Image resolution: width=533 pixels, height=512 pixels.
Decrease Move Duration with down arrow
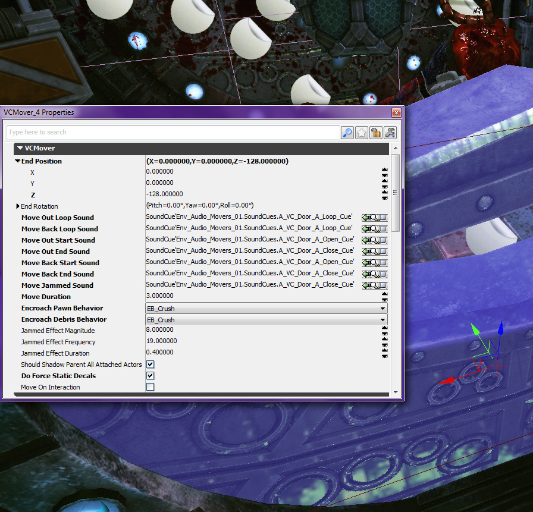click(384, 300)
